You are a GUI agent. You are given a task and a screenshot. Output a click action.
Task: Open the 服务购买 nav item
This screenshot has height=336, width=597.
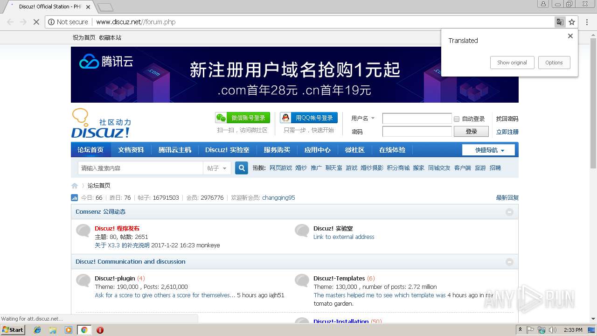(x=277, y=150)
